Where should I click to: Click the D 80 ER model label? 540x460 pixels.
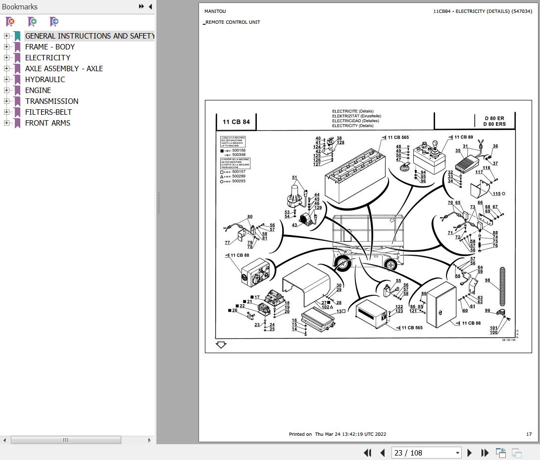pyautogui.click(x=494, y=118)
